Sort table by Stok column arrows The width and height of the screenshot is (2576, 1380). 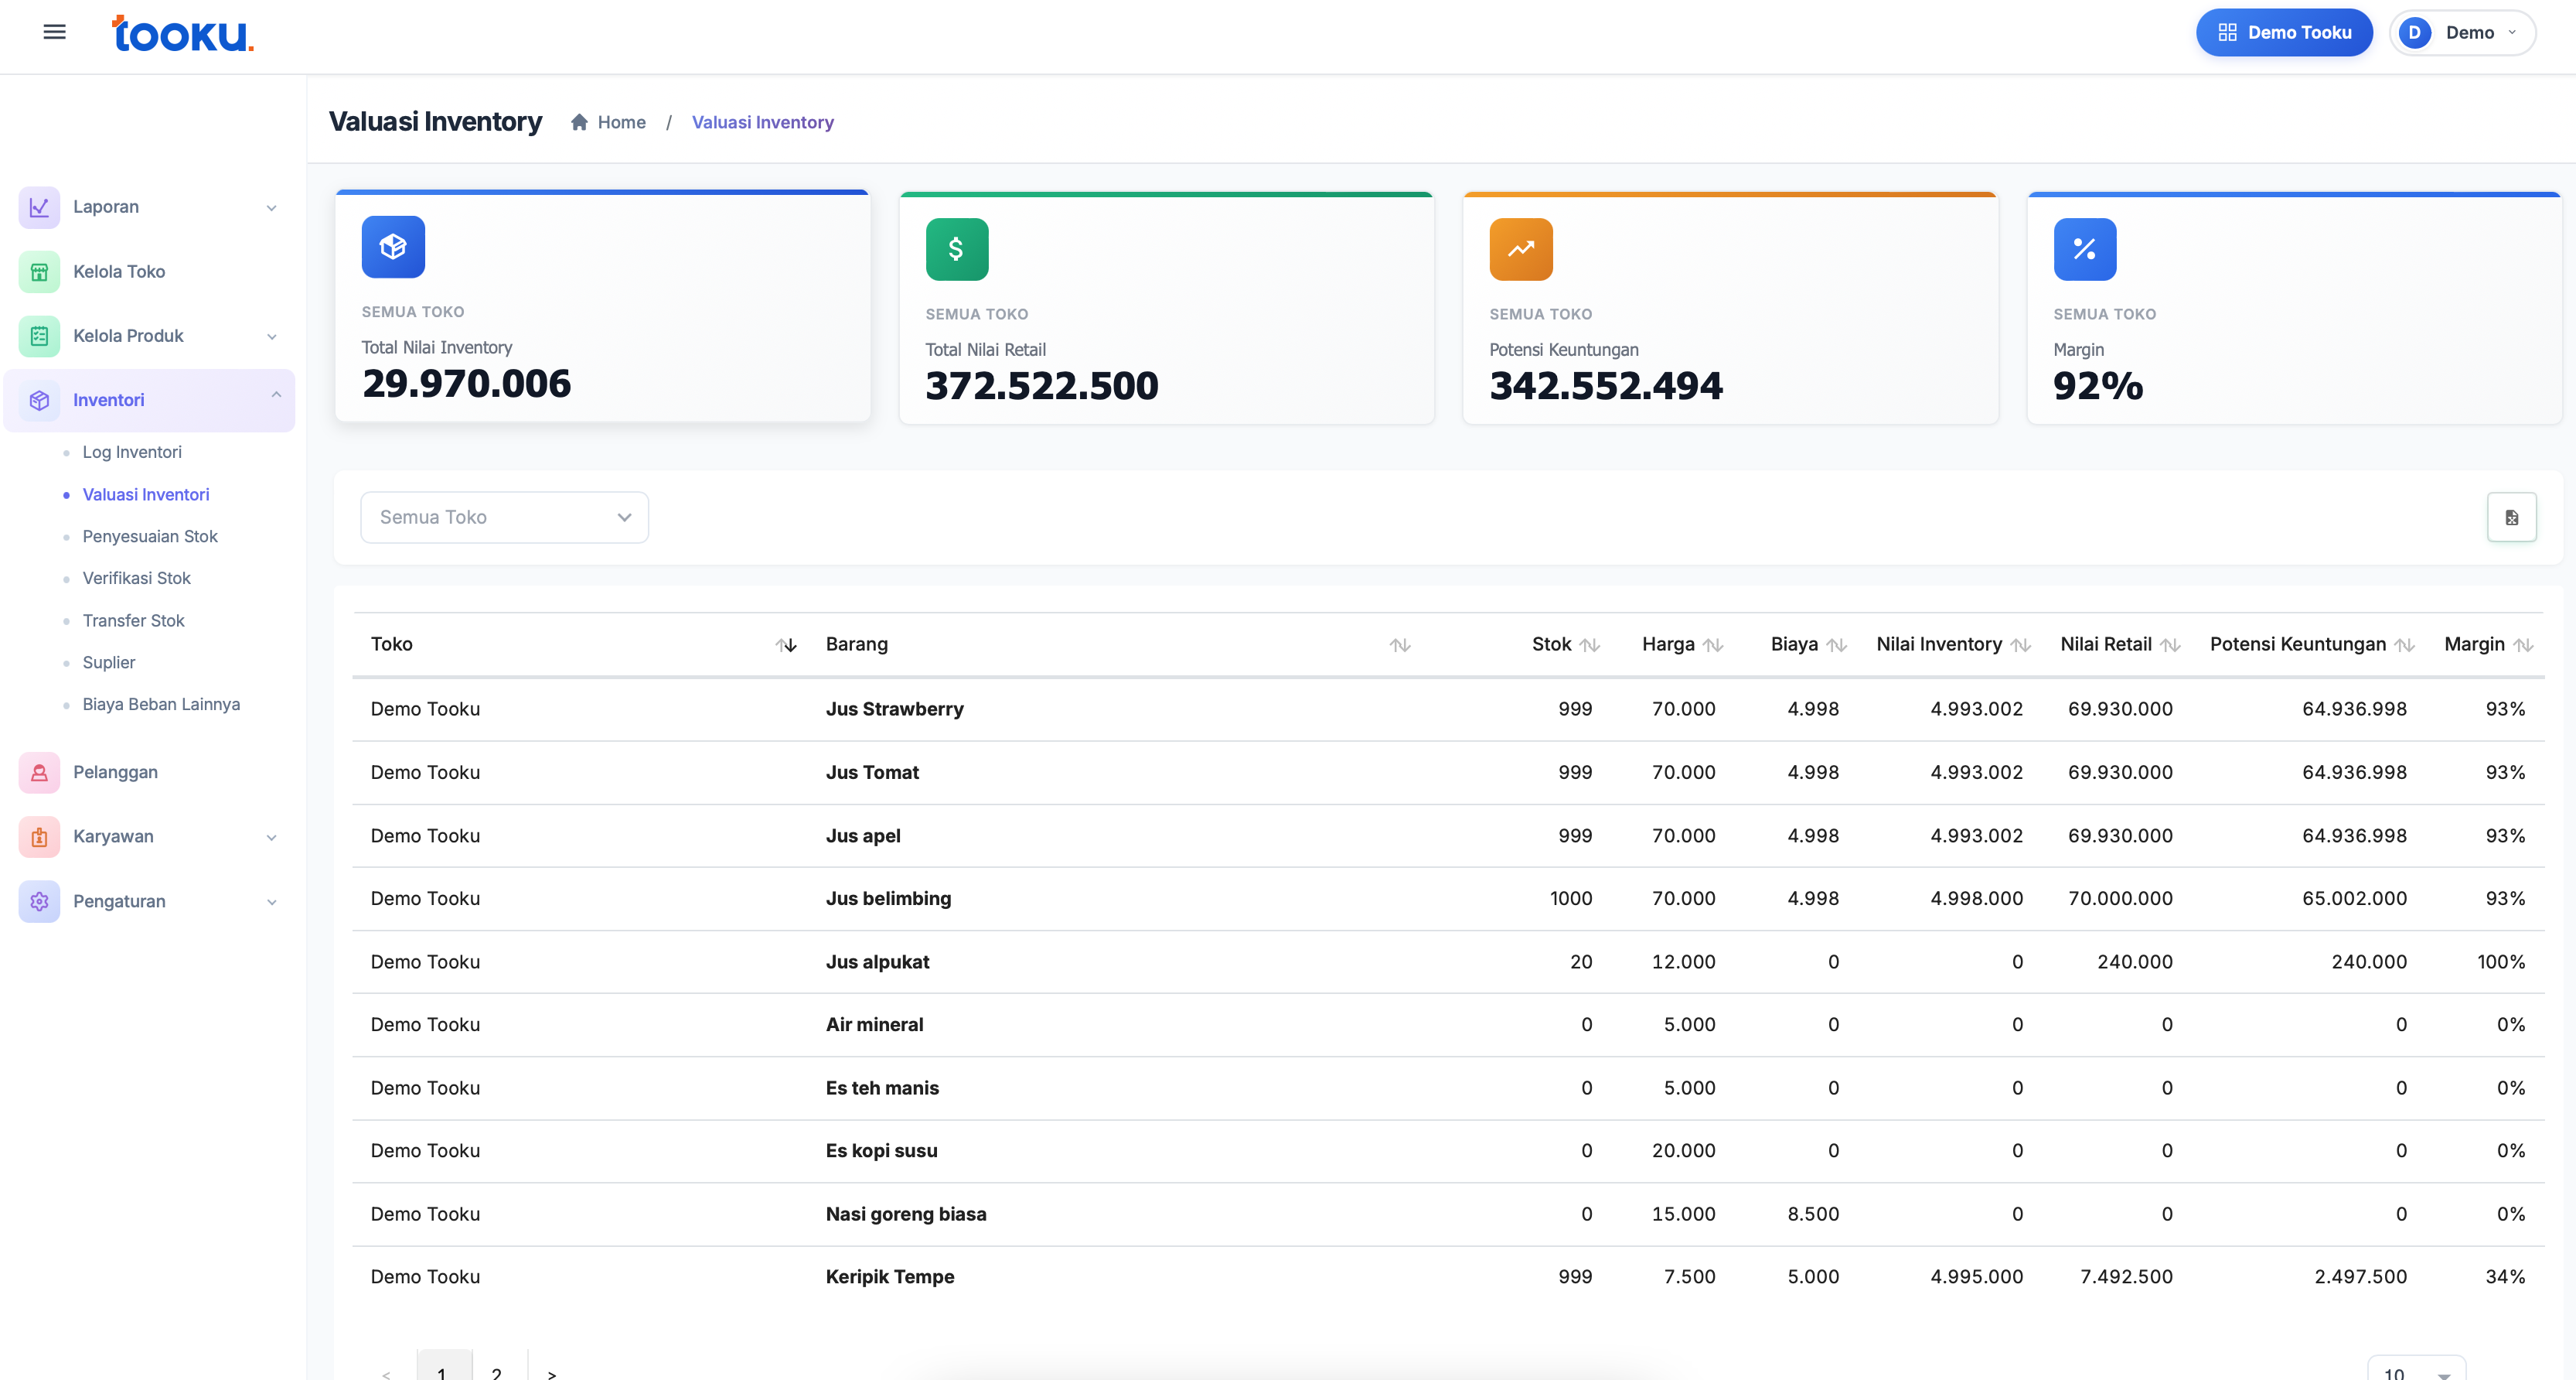point(1590,645)
